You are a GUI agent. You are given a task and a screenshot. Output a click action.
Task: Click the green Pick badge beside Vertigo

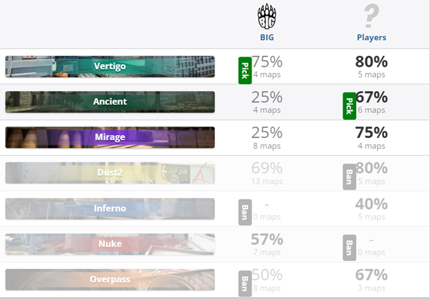click(x=245, y=71)
